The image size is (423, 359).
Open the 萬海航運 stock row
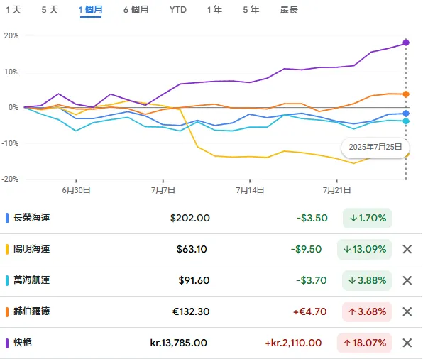click(211, 280)
